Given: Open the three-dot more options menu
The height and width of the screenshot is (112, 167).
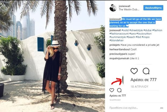Looking at the screenshot, I should pos(162,108).
